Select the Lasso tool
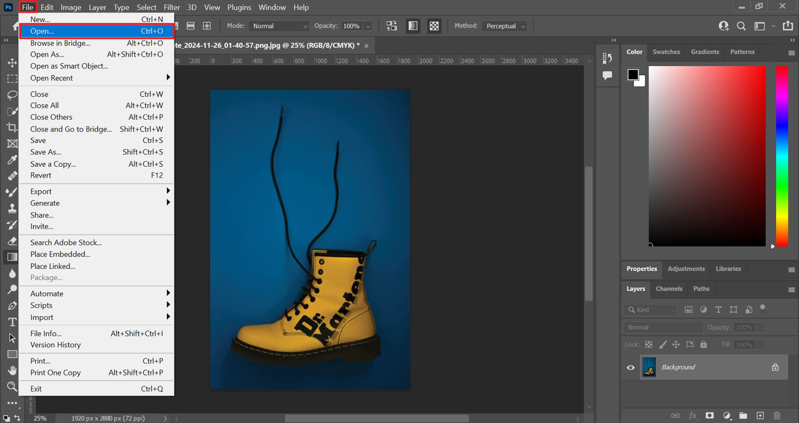The image size is (799, 423). coord(12,95)
